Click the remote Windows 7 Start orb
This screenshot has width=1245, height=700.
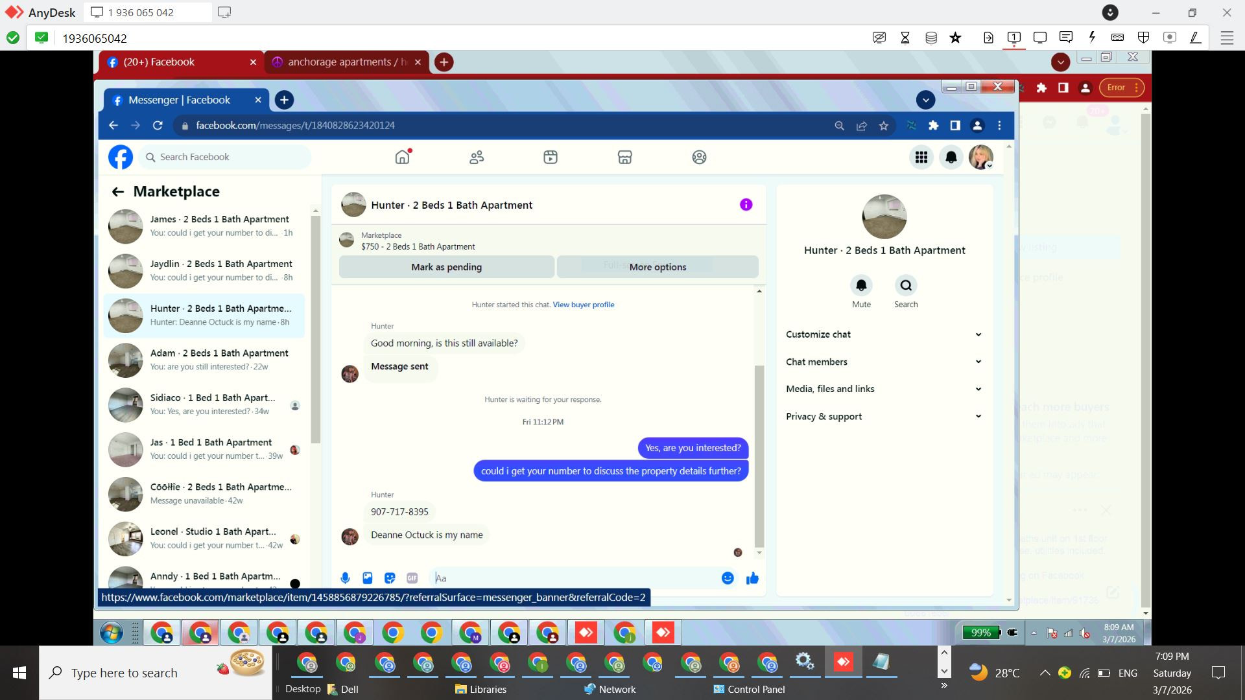[x=112, y=632]
